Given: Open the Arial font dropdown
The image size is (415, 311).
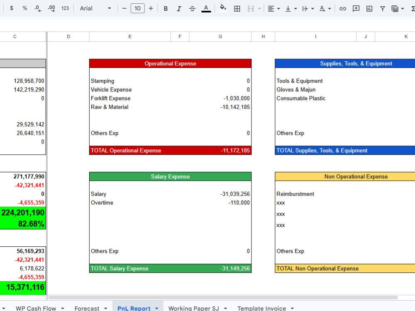Looking at the screenshot, I should point(95,8).
